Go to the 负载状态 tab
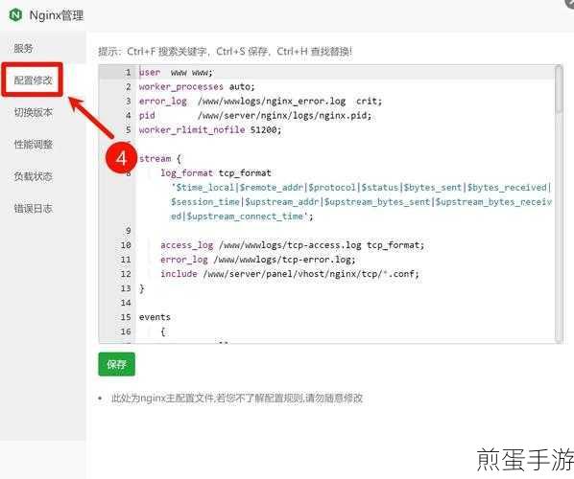This screenshot has height=479, width=574. point(33,176)
